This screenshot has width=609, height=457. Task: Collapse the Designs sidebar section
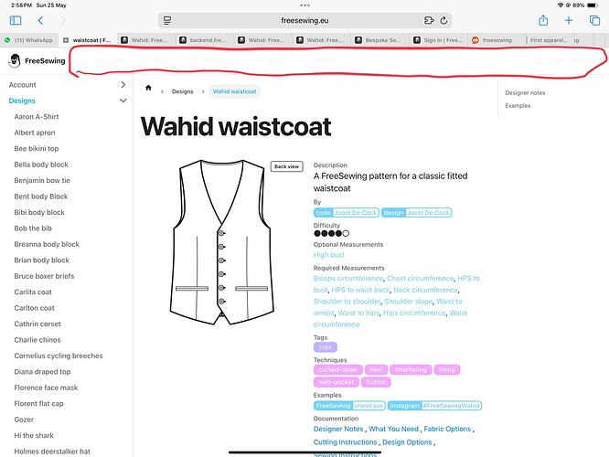(x=123, y=101)
